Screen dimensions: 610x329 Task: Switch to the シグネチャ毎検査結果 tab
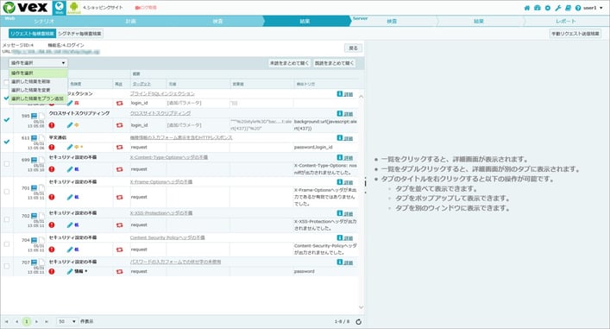pos(79,34)
